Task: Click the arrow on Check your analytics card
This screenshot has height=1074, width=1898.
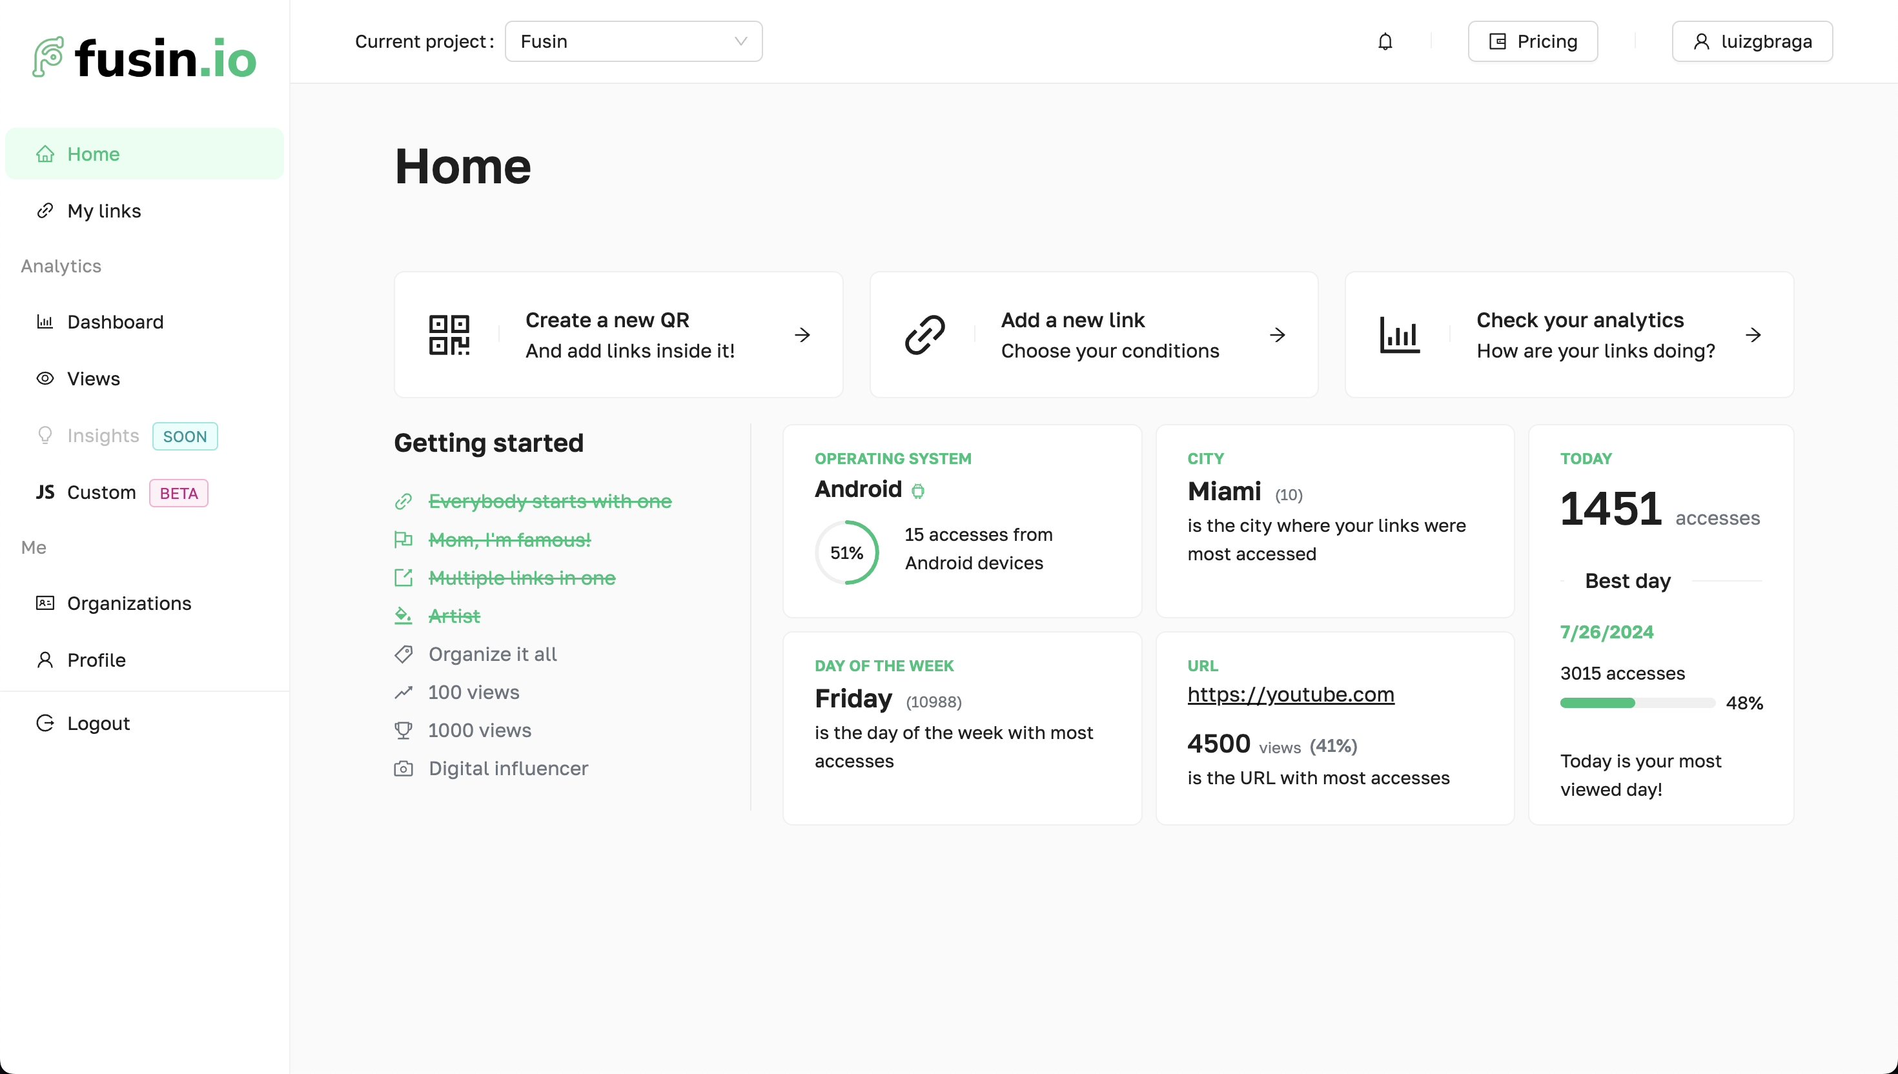Action: pyautogui.click(x=1753, y=335)
